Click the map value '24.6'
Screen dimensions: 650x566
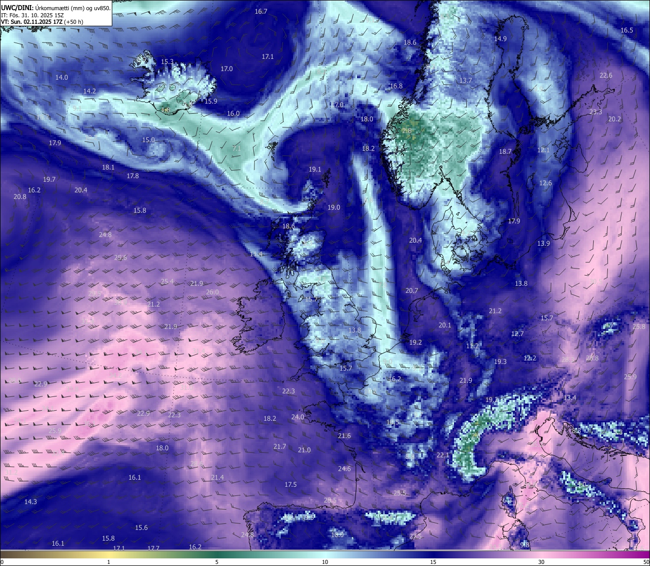(344, 469)
